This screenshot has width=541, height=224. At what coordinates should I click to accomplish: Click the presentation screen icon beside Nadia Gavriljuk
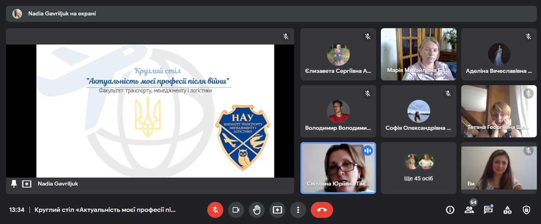point(27,184)
